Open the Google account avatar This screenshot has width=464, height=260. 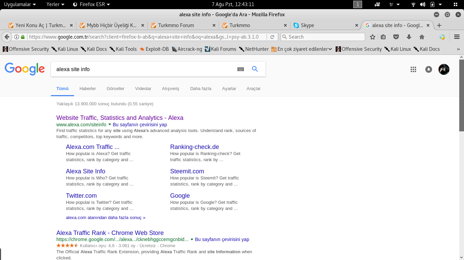[444, 69]
